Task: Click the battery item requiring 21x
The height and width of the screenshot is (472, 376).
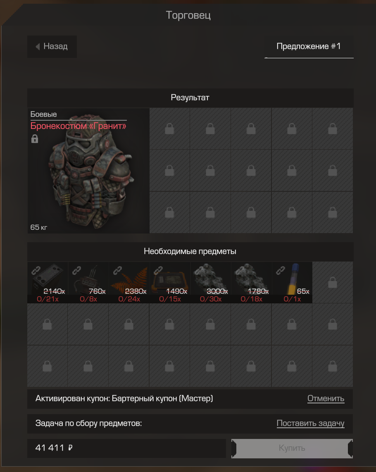Action: tap(48, 282)
